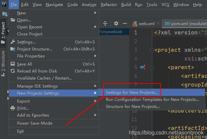Select Export menu entry
This screenshot has width=207, height=139.
pyautogui.click(x=54, y=101)
